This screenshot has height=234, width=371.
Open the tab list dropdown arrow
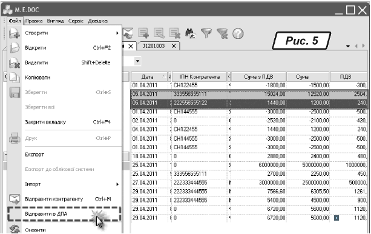[348, 46]
